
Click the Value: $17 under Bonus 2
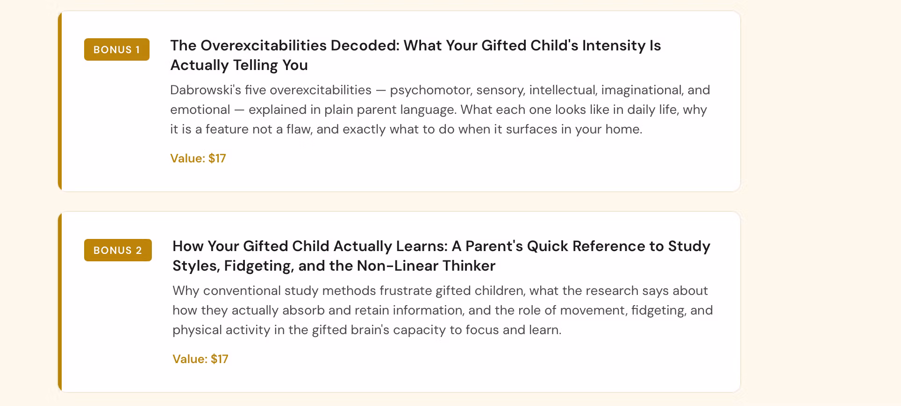[x=200, y=359]
